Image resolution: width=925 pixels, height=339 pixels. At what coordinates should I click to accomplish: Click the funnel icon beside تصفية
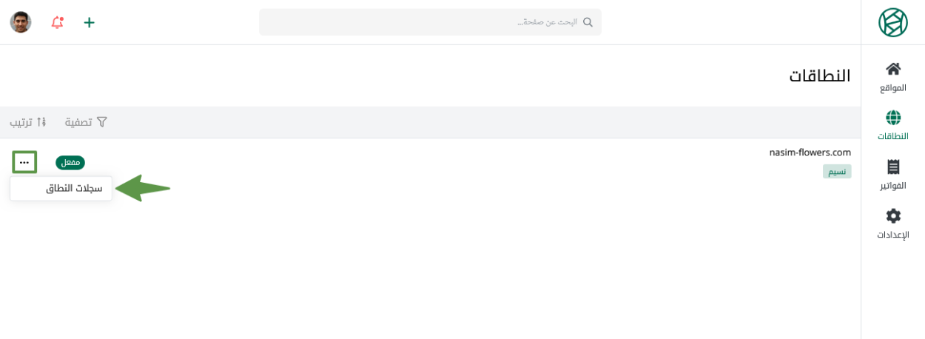pyautogui.click(x=102, y=122)
